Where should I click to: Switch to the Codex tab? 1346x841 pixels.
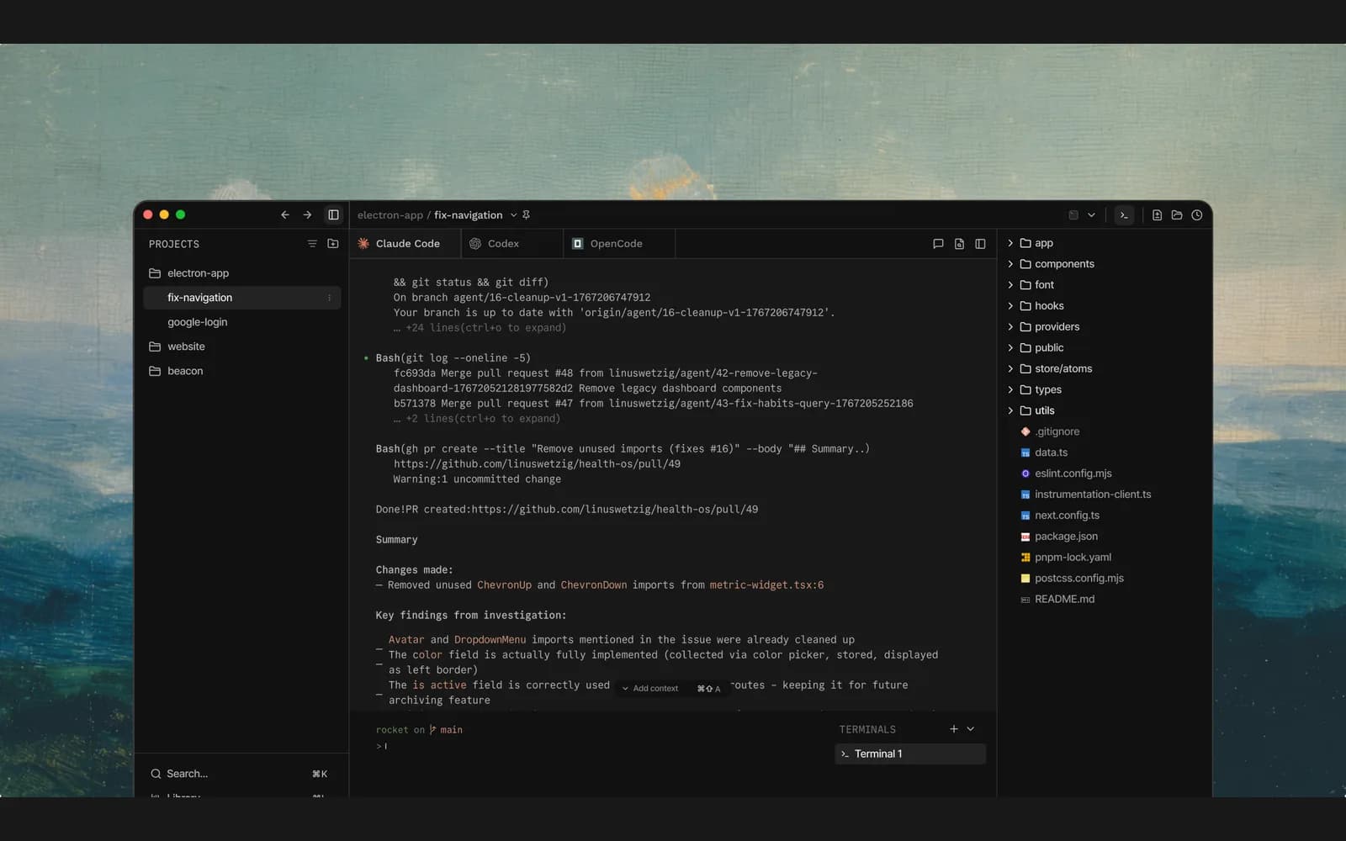(511, 244)
